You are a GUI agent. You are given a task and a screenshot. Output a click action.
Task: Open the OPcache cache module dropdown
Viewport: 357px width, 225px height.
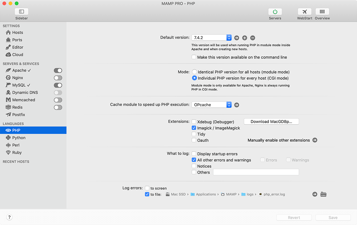point(211,105)
